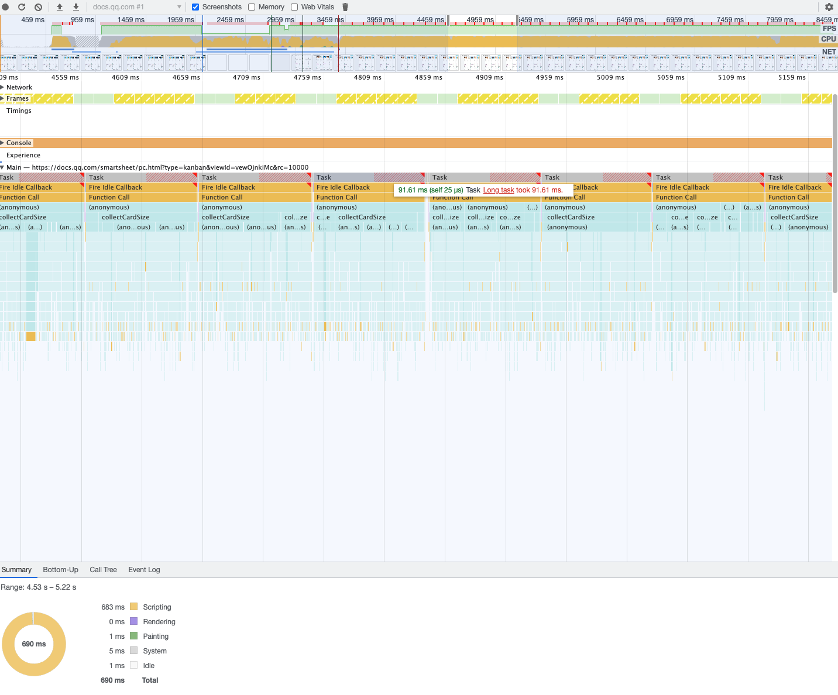Viewport: 838px width, 695px height.
Task: Uncheck the Screenshots checkbox
Action: point(195,7)
